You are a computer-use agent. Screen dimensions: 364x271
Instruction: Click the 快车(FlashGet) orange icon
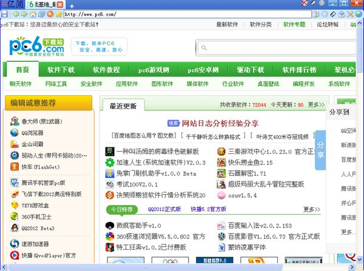[15, 167]
